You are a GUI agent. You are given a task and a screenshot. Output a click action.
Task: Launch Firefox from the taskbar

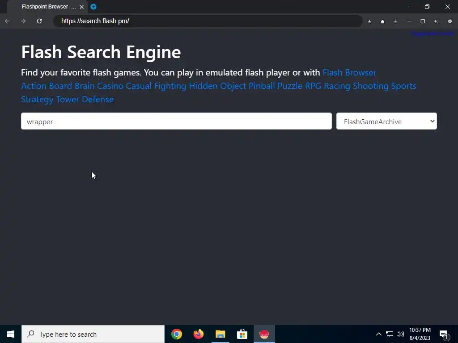coord(199,334)
